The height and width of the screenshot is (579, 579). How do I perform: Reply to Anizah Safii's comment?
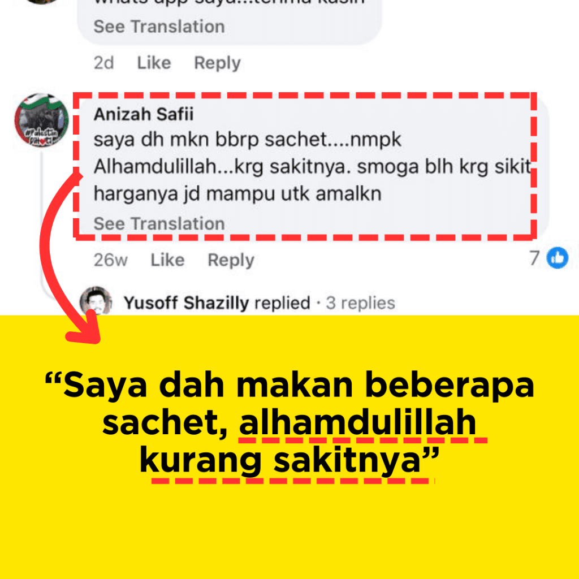pos(231,260)
